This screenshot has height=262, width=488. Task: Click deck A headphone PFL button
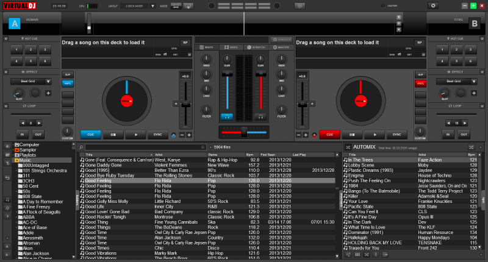[227, 116]
